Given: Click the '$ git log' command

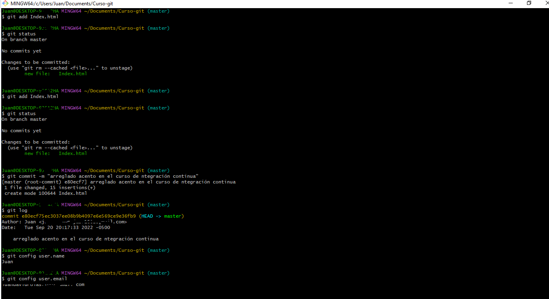Looking at the screenshot, I should point(14,210).
